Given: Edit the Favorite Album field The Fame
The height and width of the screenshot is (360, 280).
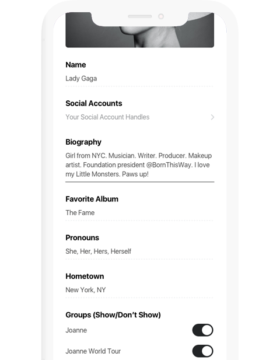Looking at the screenshot, I should click(x=140, y=213).
